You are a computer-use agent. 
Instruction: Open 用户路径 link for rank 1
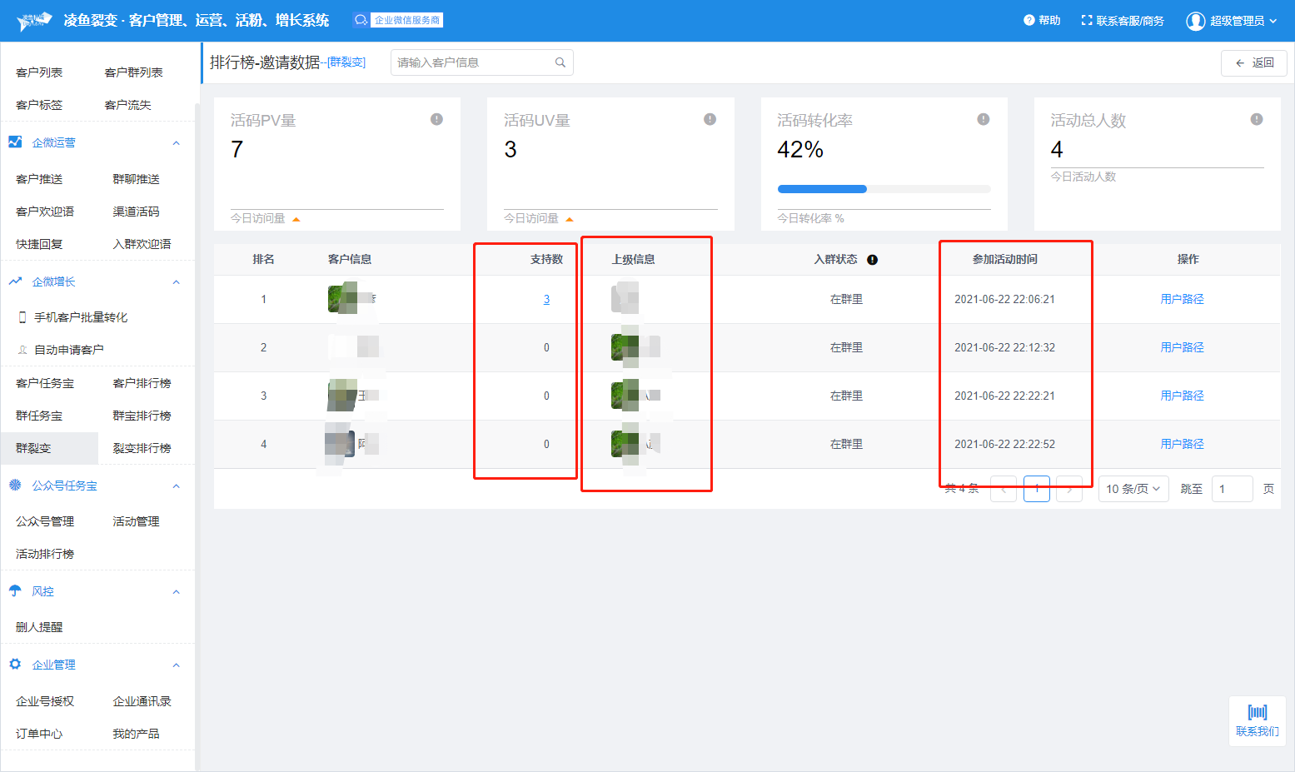(x=1182, y=299)
